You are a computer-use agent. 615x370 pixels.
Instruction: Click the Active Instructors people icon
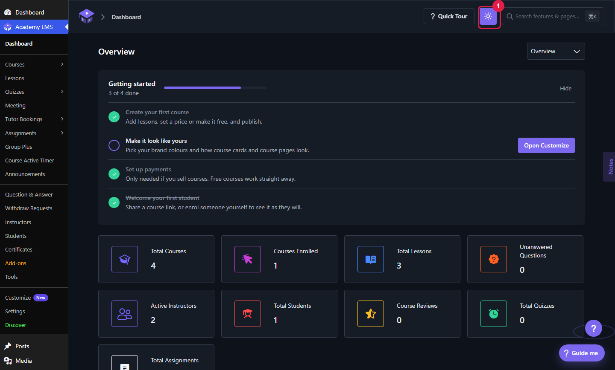point(125,314)
